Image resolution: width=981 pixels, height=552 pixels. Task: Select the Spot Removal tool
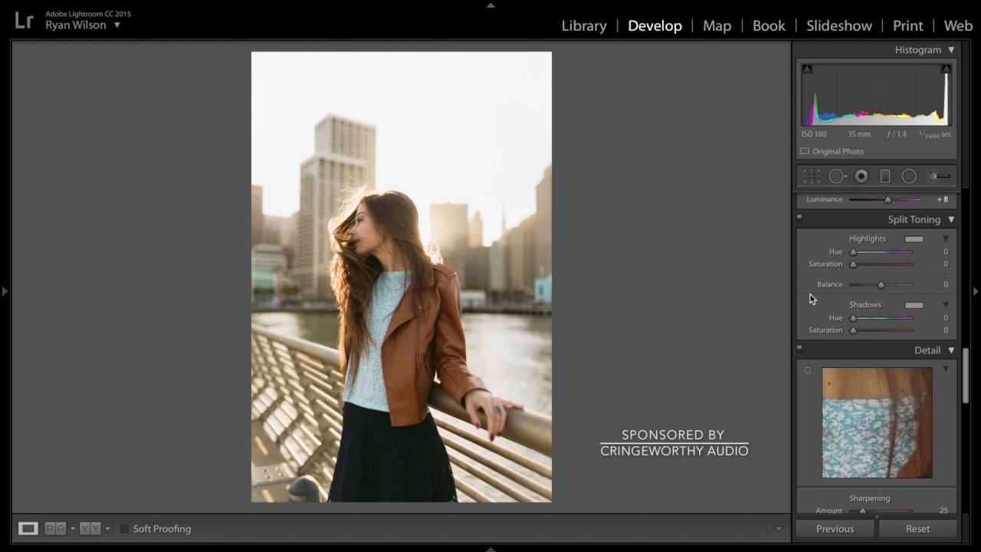pyautogui.click(x=837, y=176)
